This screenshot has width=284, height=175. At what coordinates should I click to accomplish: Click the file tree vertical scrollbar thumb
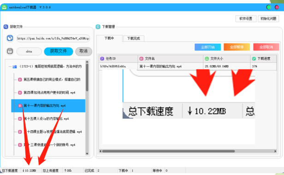pos(87,77)
